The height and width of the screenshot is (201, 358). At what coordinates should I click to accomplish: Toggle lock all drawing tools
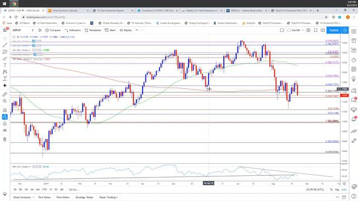(x=5, y=123)
